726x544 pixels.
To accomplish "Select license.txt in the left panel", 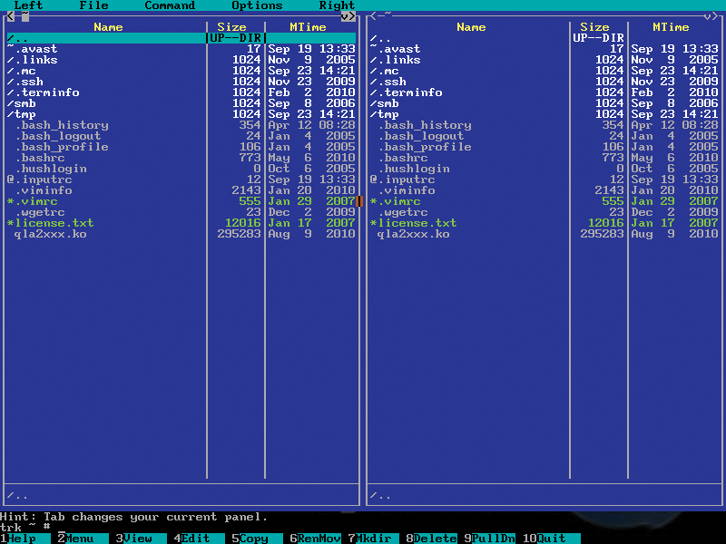I will point(54,223).
